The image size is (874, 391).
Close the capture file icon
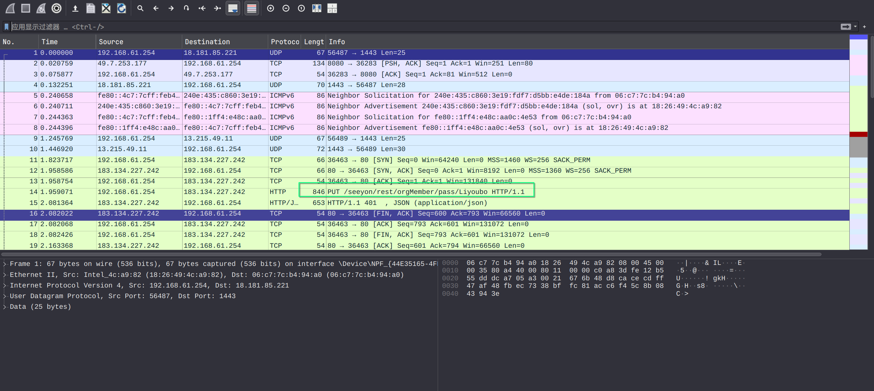[x=106, y=8]
